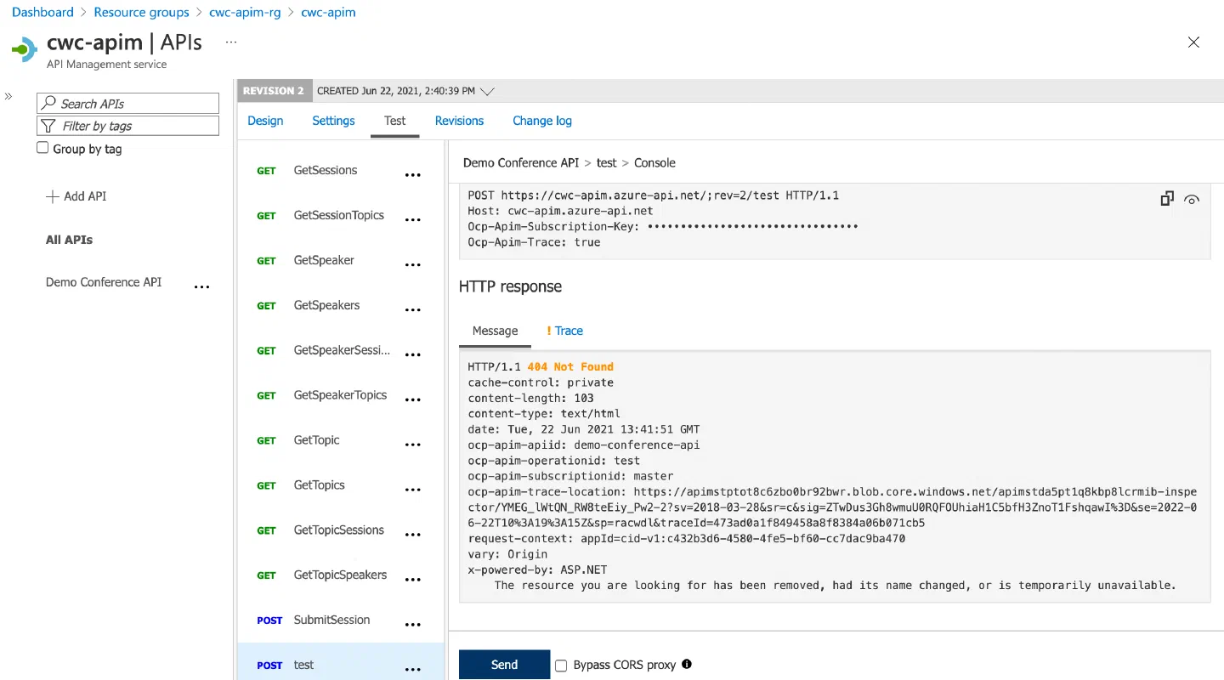This screenshot has height=680, width=1224.
Task: Open the ellipsis menu for GetTopics
Action: [x=413, y=490]
